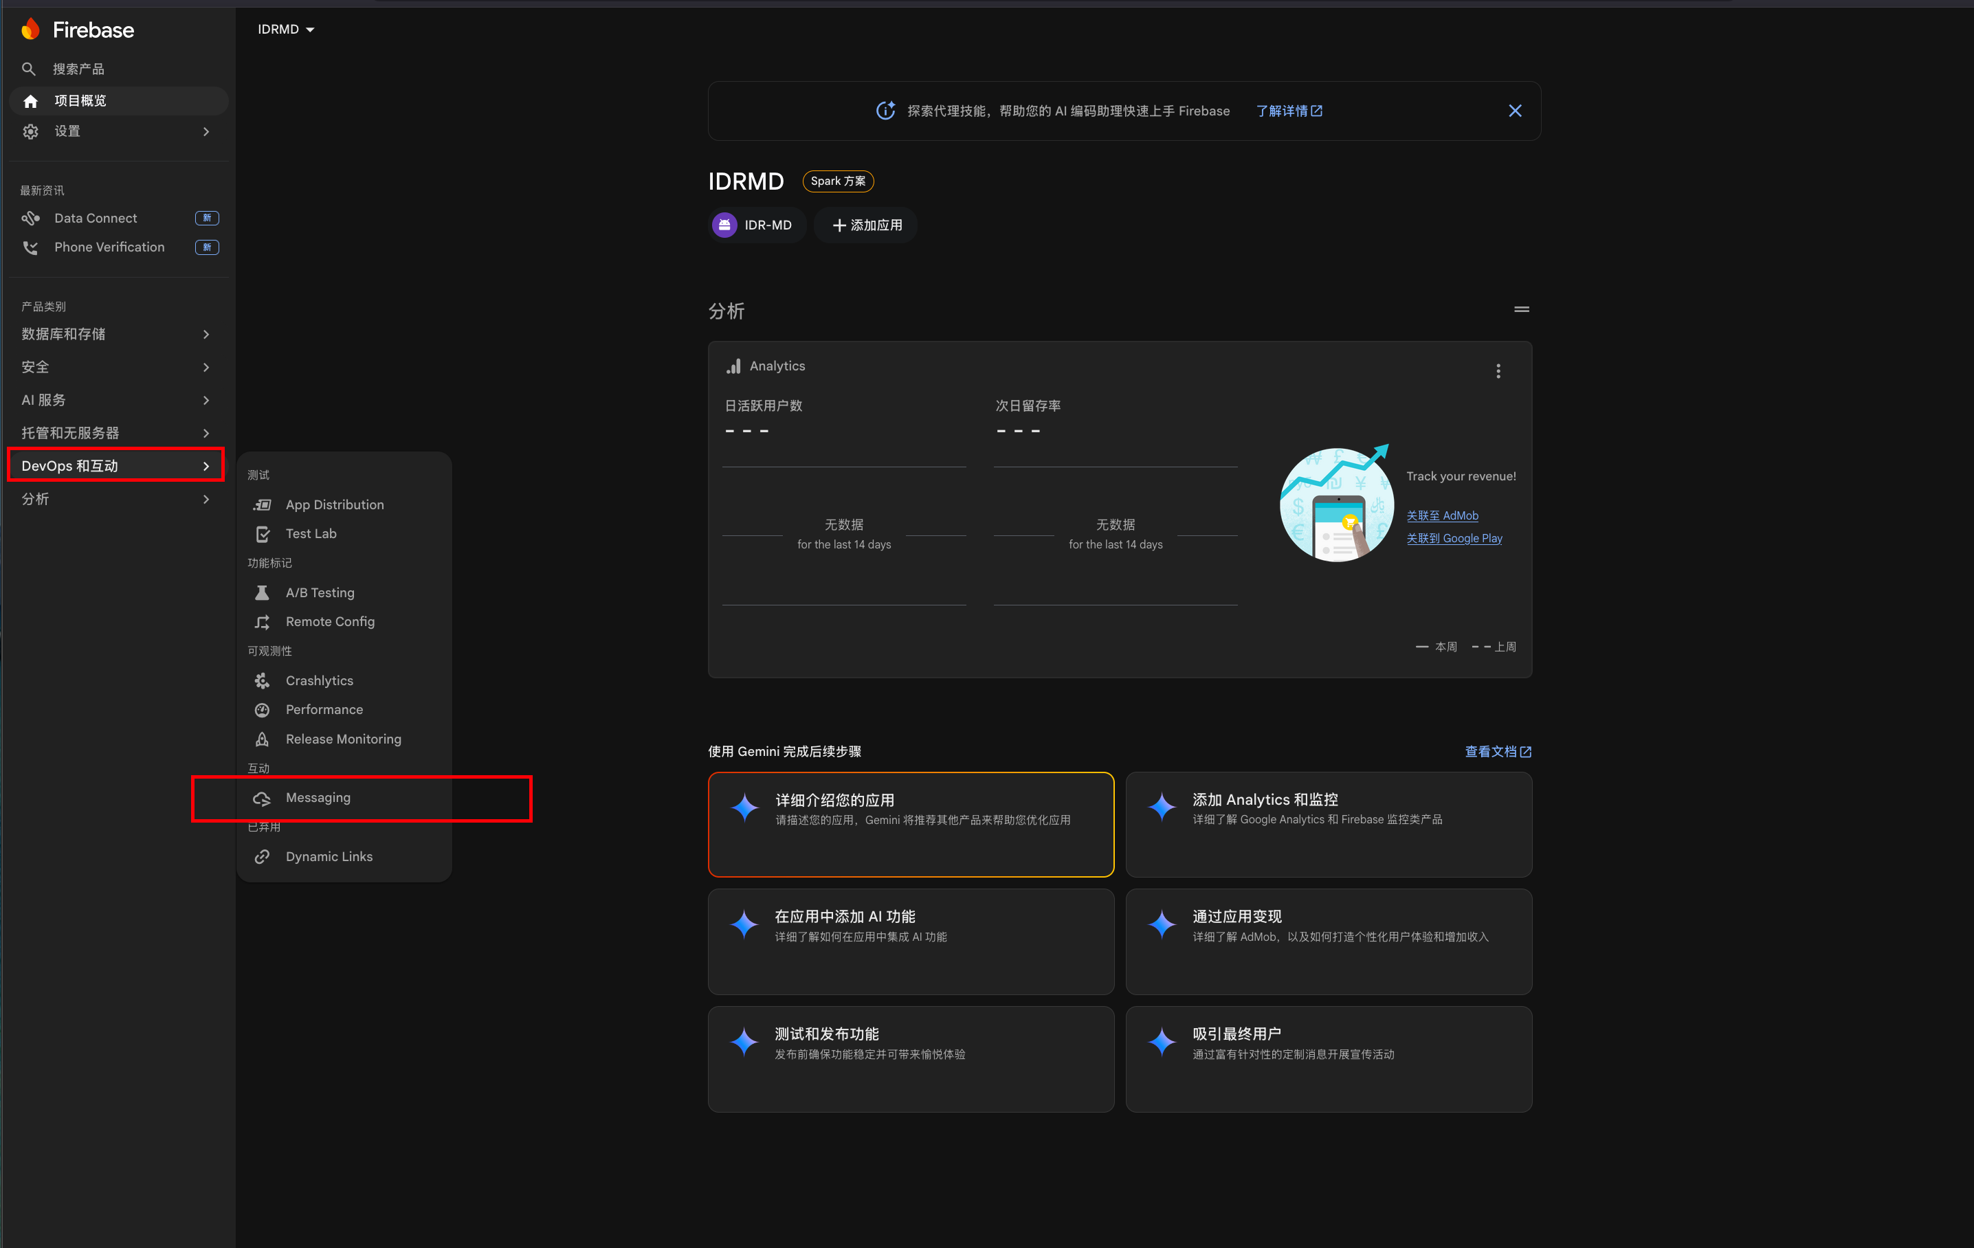Click the search products magnifier icon
1974x1248 pixels.
(x=29, y=69)
